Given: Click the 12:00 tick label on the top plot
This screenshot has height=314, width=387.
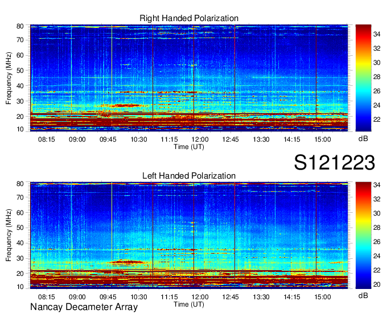Looking at the screenshot, I should 200,139.
